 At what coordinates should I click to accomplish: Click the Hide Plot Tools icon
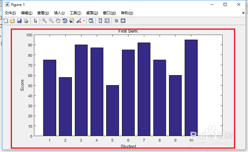tap(117, 21)
